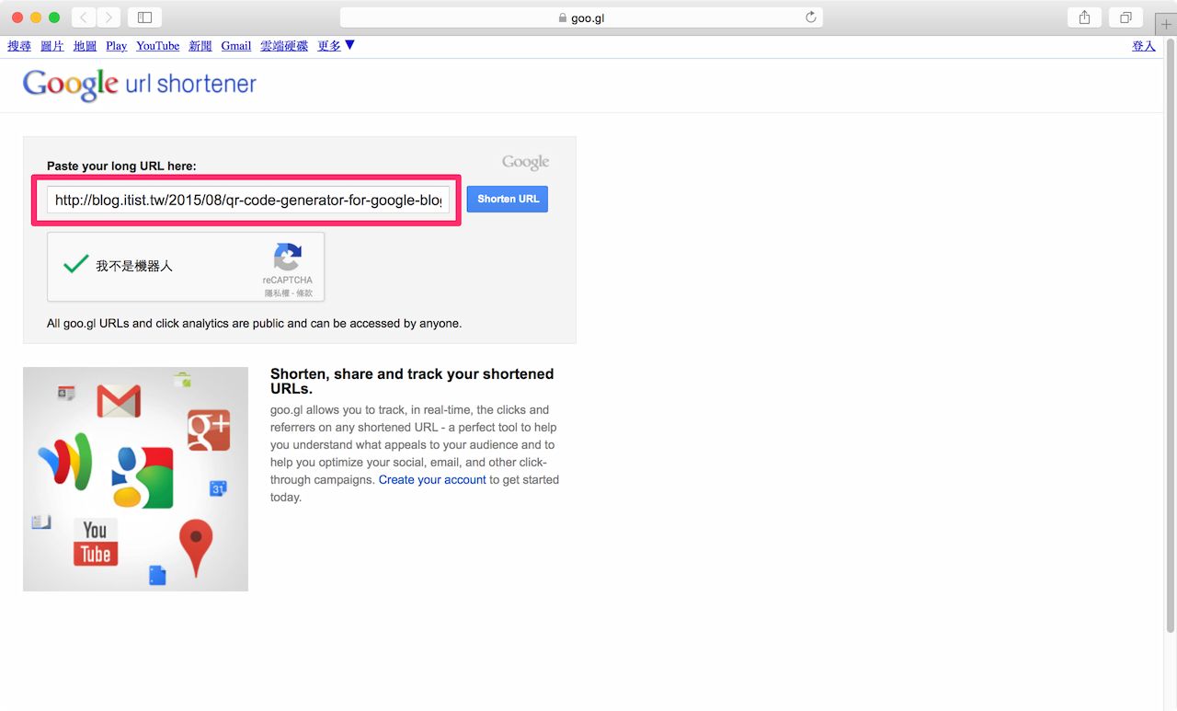Screen dimensions: 1177x711
Task: Minimize the Safari window
Action: click(36, 17)
